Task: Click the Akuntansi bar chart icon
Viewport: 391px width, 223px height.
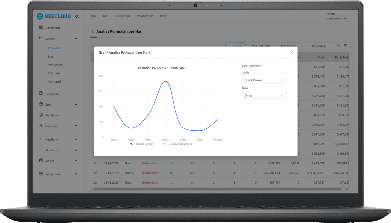Action: coord(41,150)
